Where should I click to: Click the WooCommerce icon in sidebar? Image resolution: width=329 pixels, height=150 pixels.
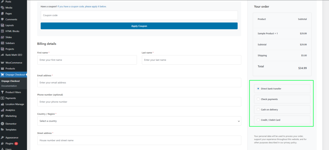(2, 63)
